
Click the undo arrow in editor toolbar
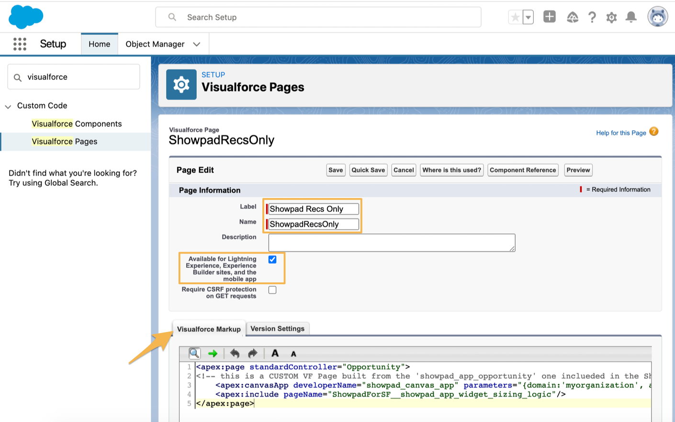pos(235,354)
